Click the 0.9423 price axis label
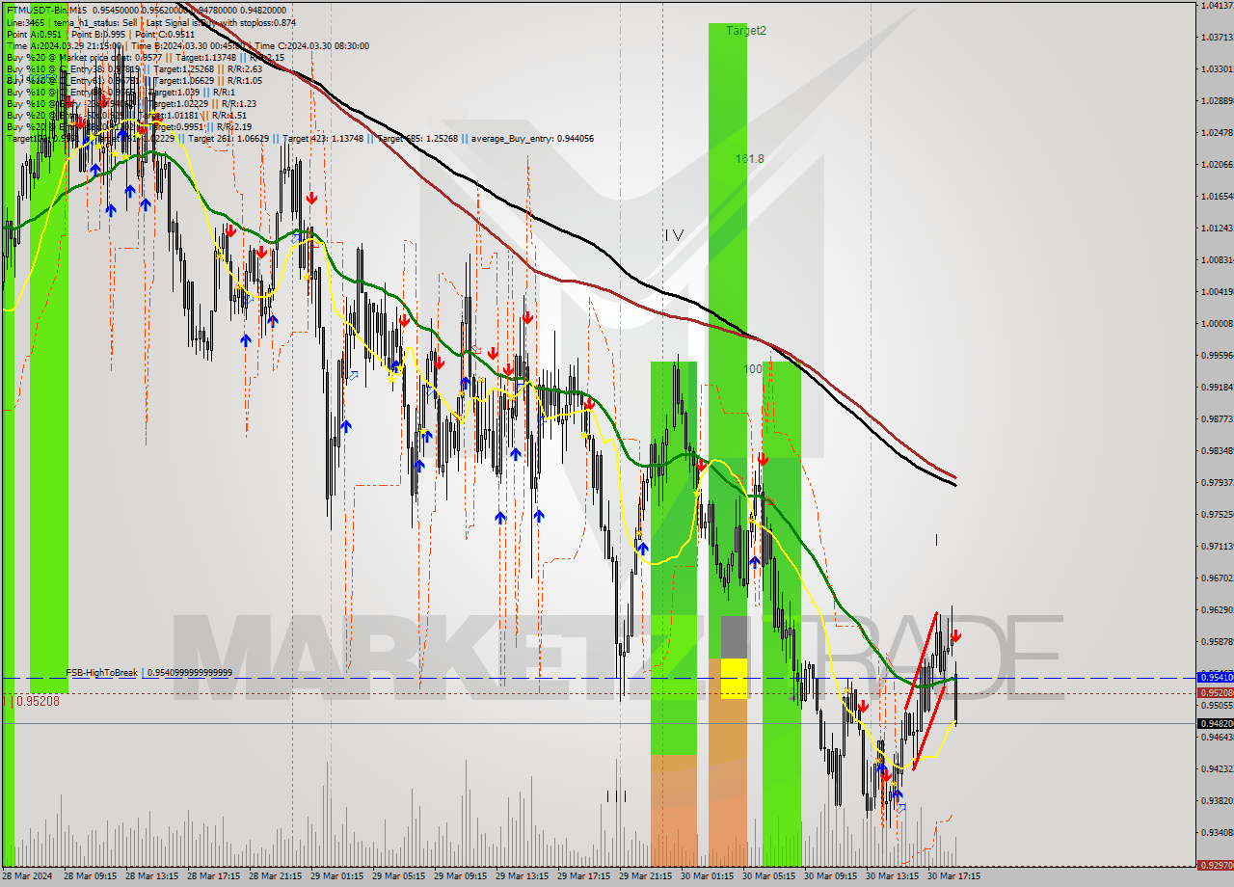1234x887 pixels. point(1217,768)
